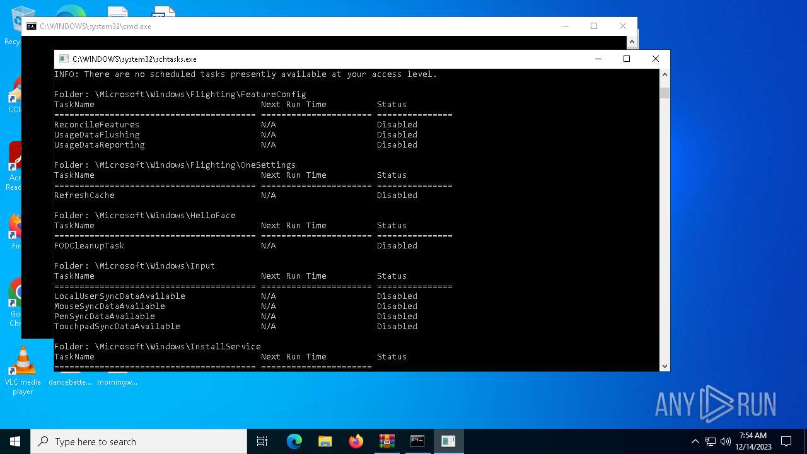This screenshot has width=807, height=454.
Task: Maximize the cmd.exe window
Action: [594, 26]
